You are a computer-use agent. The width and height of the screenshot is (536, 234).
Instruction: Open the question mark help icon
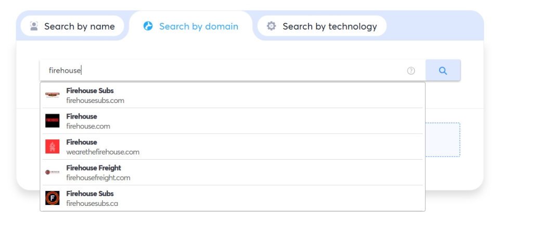411,71
